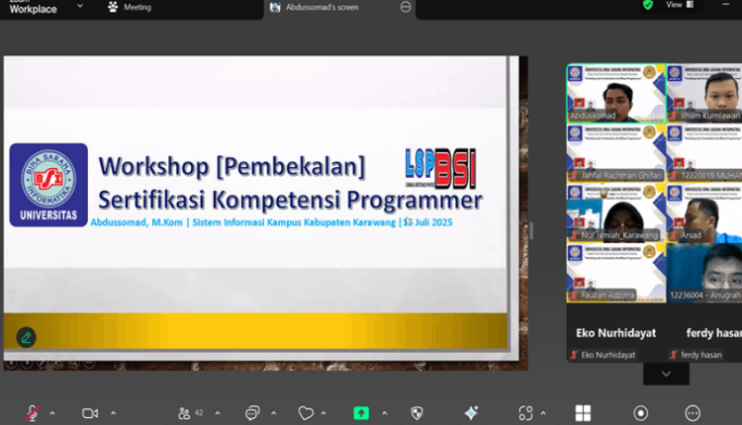Expand participants options caret
This screenshot has height=425, width=742.
click(x=218, y=413)
